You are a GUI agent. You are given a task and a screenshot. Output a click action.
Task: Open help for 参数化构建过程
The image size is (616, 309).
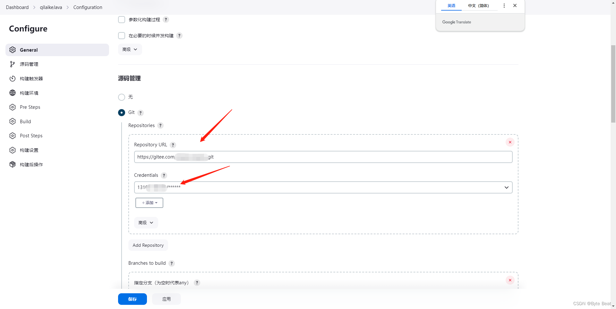[166, 20]
